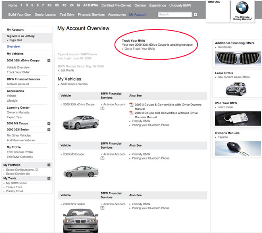This screenshot has width=262, height=233.
Task: Select Certified Pre-Owned in top navigation
Action: [116, 5]
